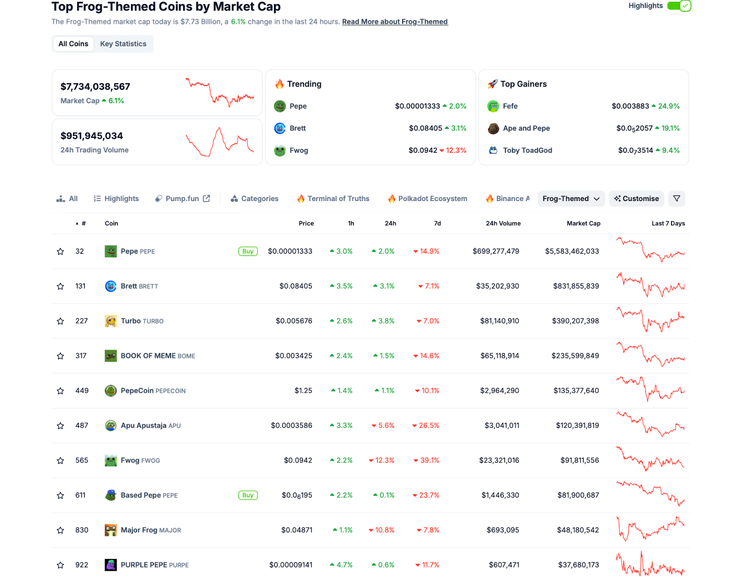Click the Ape and Pepe icon
The height and width of the screenshot is (577, 744).
pyautogui.click(x=493, y=128)
